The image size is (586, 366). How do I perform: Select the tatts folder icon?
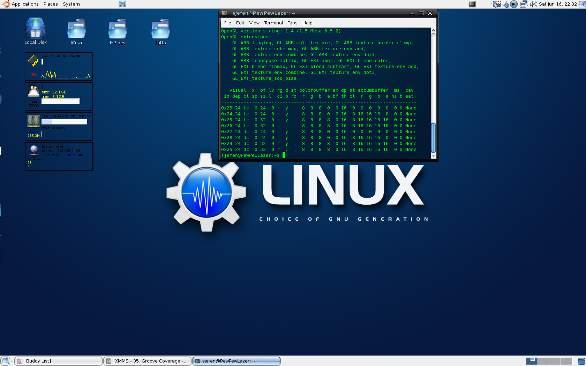(160, 31)
